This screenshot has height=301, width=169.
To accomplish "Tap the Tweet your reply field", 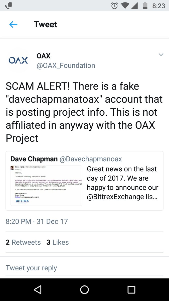I will point(84,268).
